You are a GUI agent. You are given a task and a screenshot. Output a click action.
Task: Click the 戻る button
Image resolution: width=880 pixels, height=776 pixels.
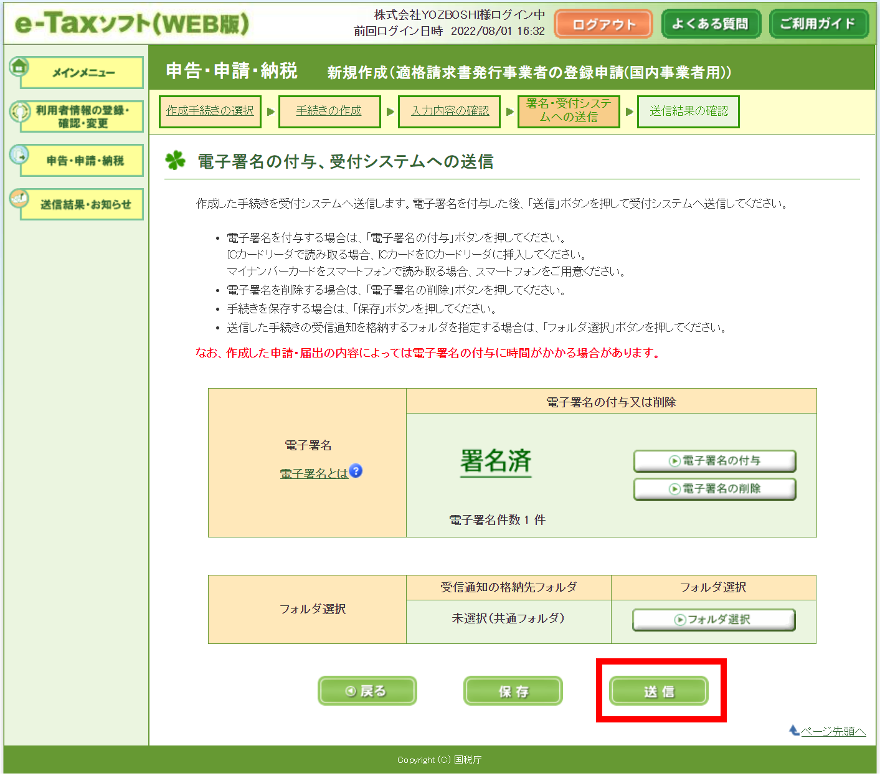[x=367, y=691]
